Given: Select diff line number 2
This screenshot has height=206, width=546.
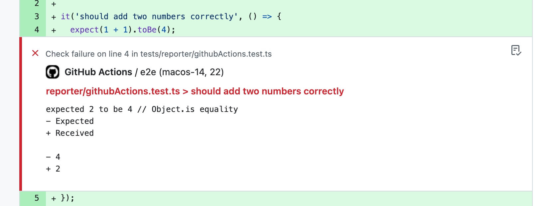Looking at the screenshot, I should pos(37,4).
